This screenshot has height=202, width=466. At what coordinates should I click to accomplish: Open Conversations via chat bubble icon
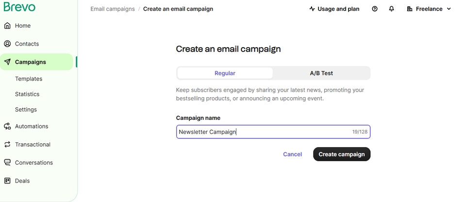[7, 163]
